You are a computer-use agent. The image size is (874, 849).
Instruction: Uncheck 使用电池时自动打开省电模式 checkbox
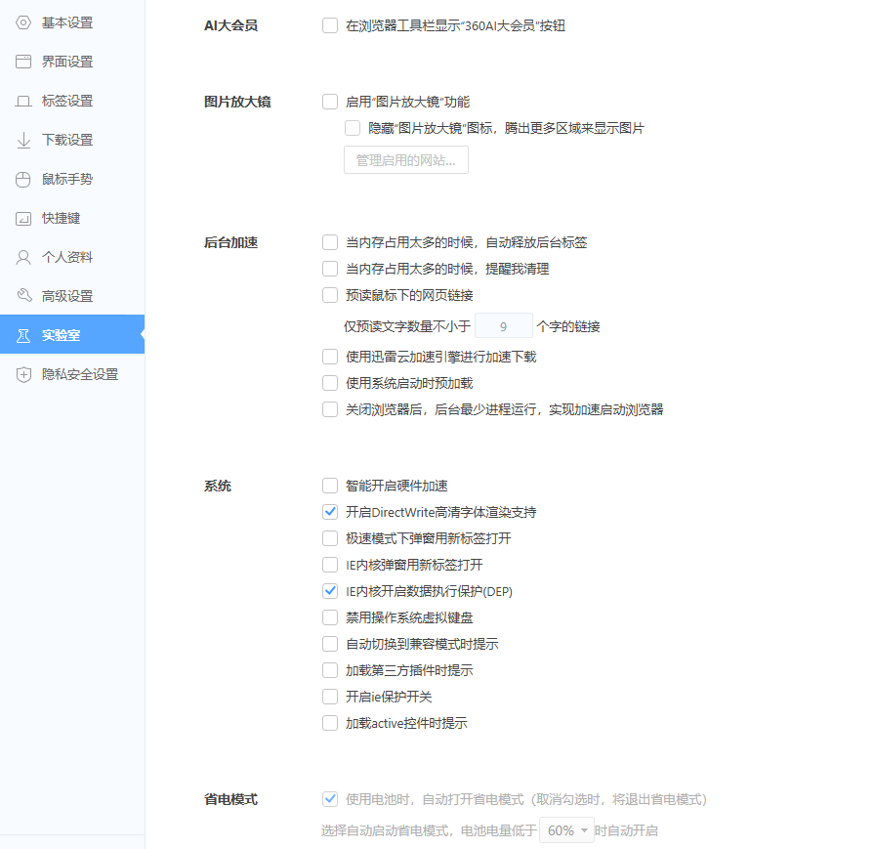point(330,799)
